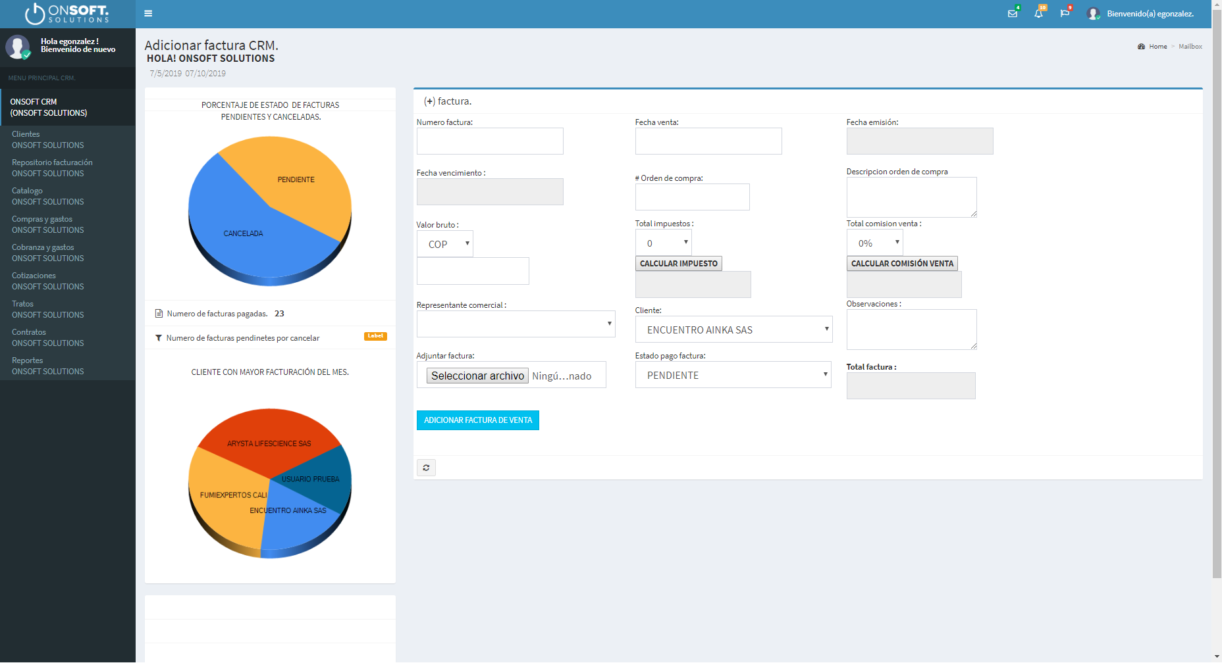Viewport: 1222px width, 663px height.
Task: Open the Estado pago factura dropdown
Action: coord(733,375)
